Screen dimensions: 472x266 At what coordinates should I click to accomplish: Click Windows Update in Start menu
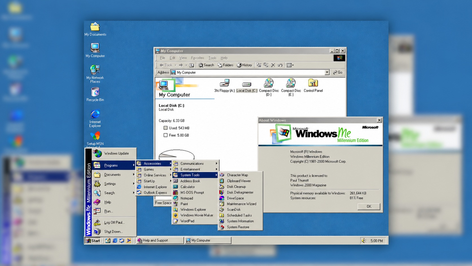coord(114,153)
